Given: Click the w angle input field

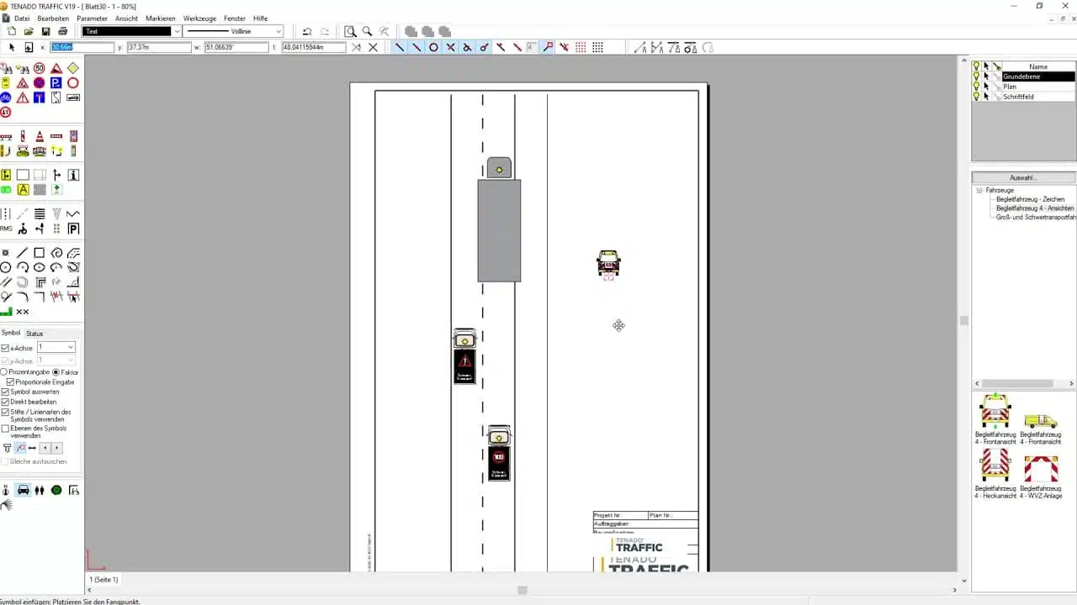Looking at the screenshot, I should (236, 48).
